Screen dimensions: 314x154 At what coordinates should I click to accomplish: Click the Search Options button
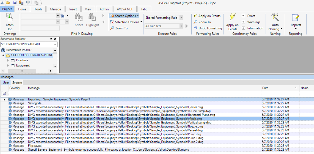point(125,16)
